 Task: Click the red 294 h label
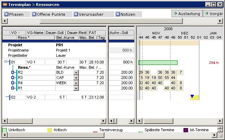214,62
